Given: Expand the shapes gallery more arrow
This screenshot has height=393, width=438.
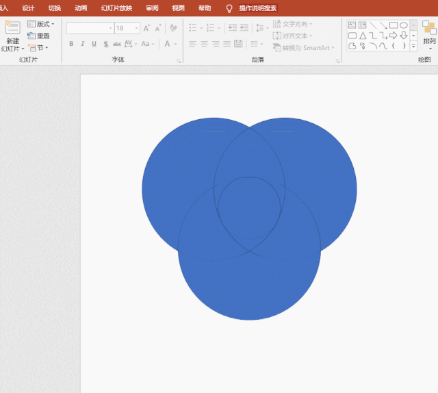Looking at the screenshot, I should 413,46.
